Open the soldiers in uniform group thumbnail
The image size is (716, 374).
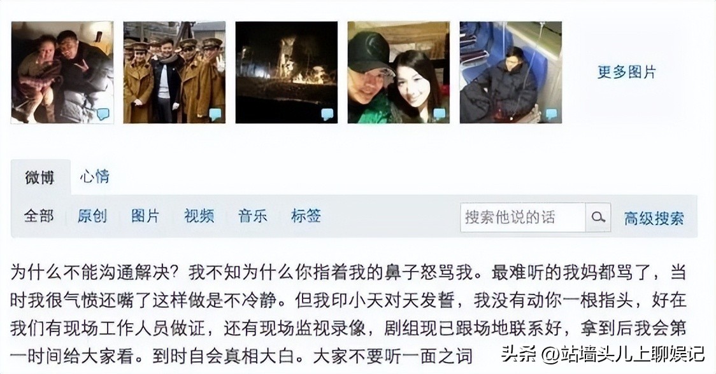[x=175, y=72]
